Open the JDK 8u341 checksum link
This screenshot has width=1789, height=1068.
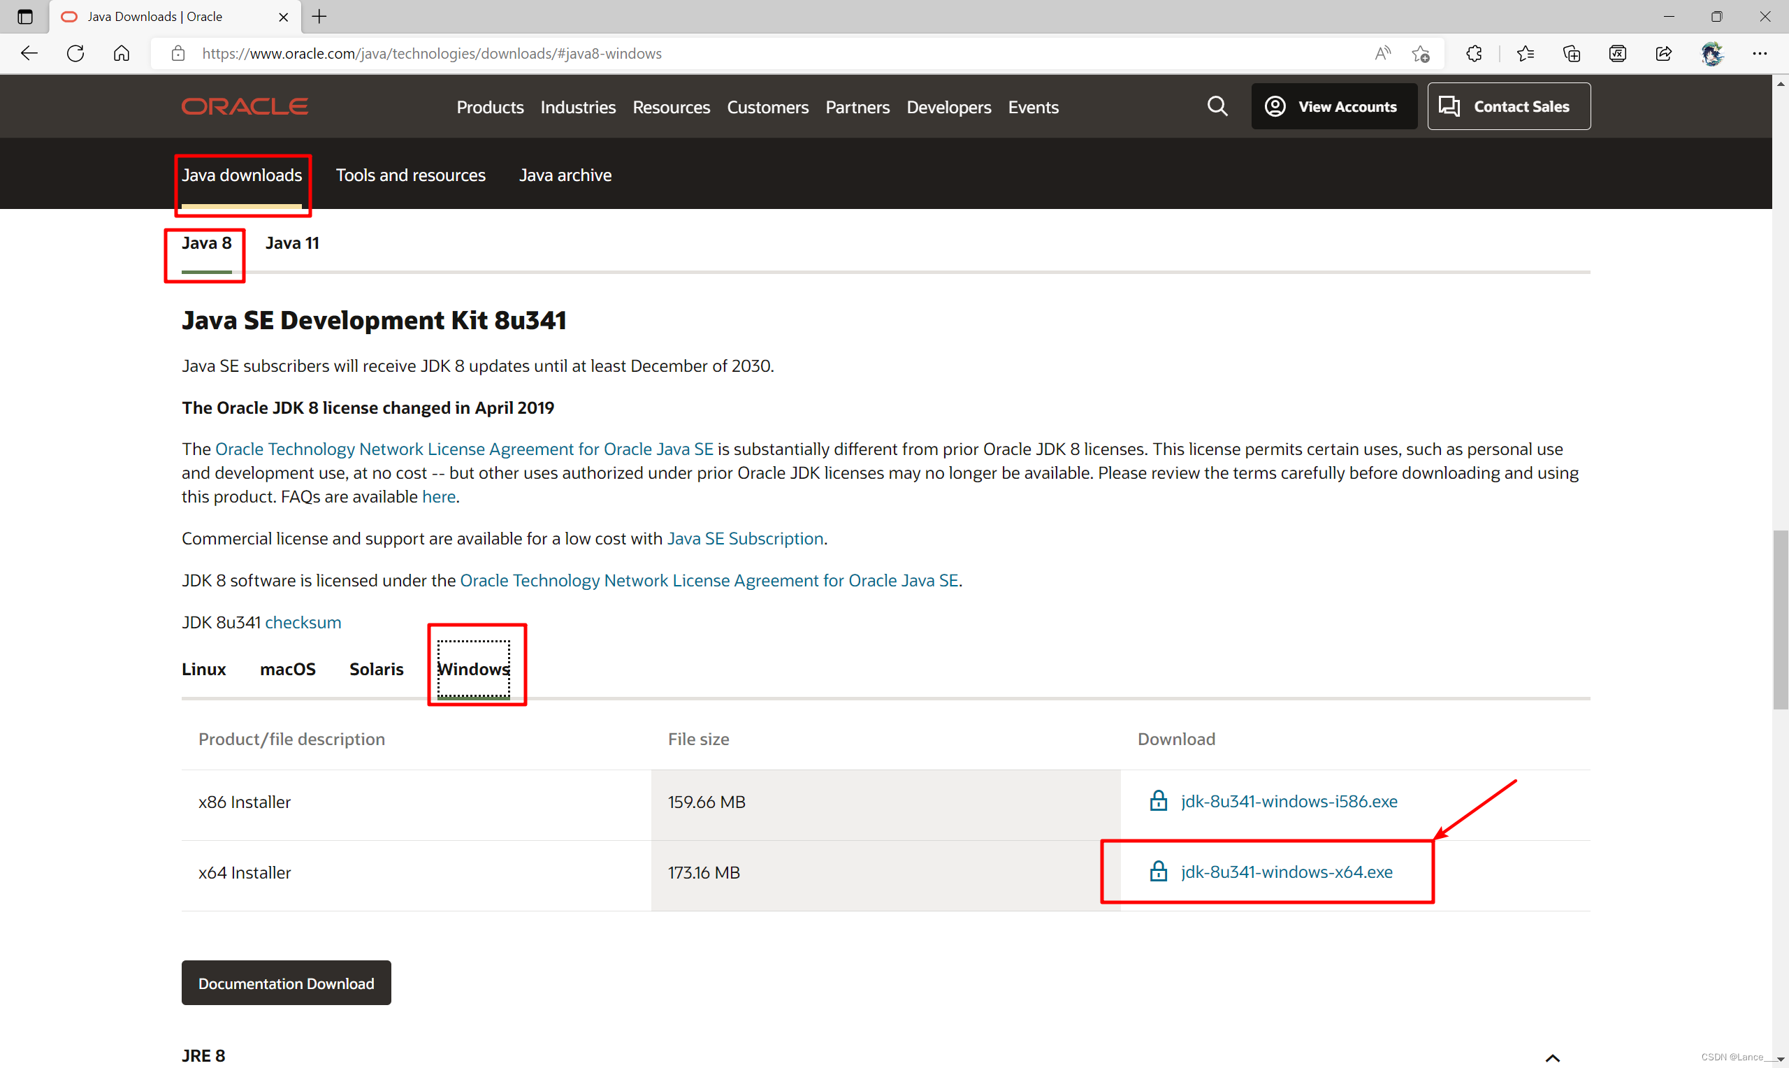303,622
